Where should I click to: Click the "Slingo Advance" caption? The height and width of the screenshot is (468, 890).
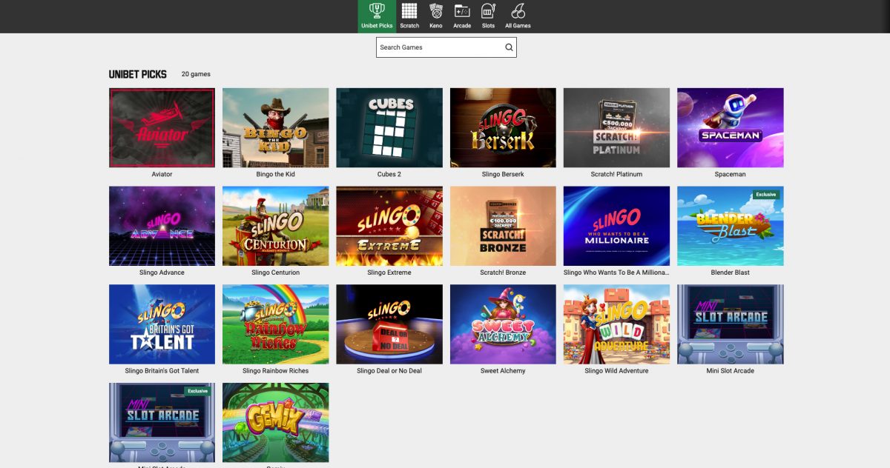tap(162, 273)
